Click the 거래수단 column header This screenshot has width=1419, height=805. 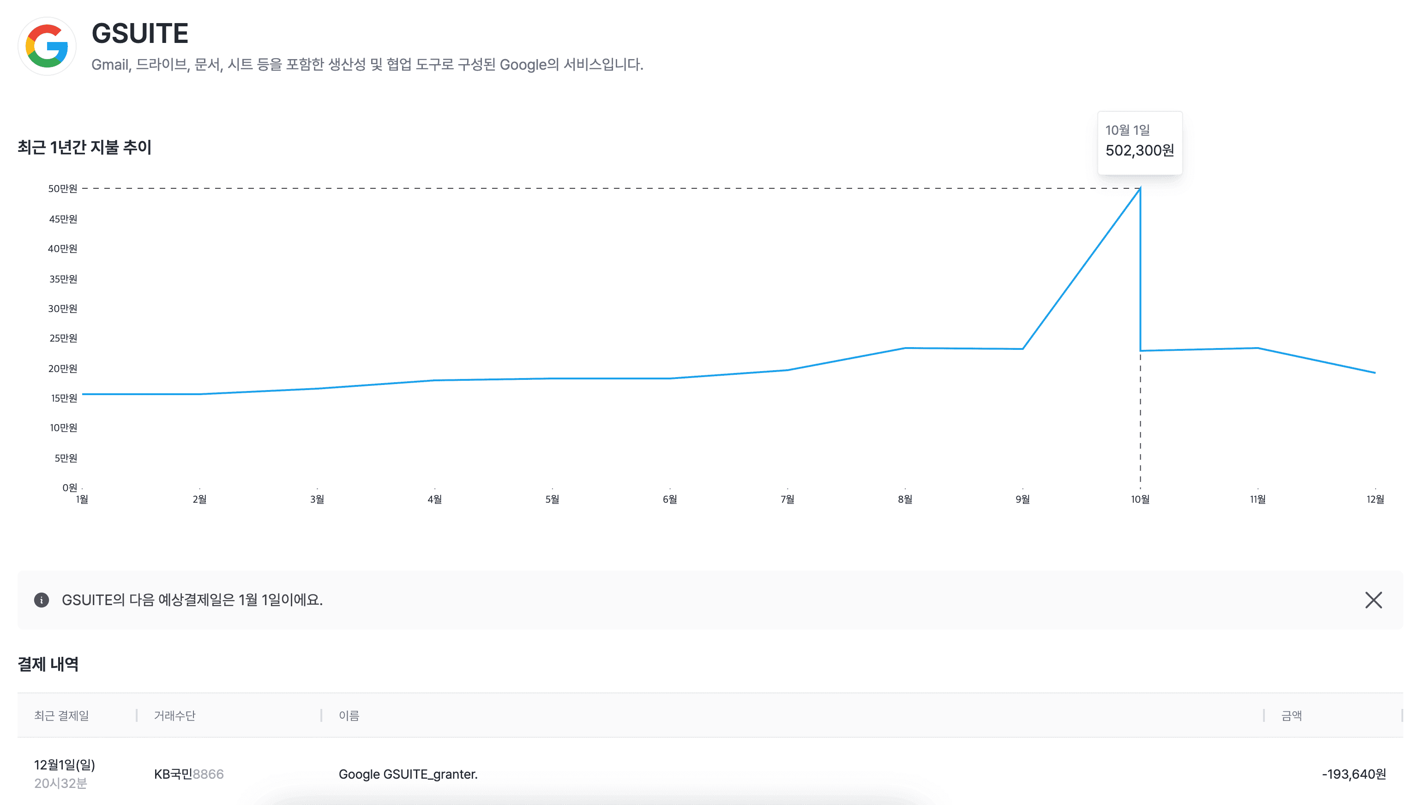pyautogui.click(x=174, y=715)
